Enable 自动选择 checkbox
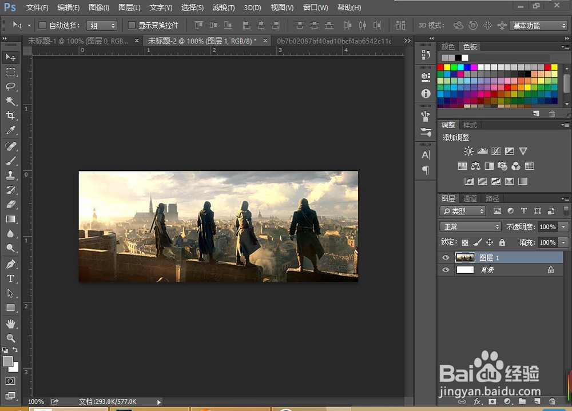572x411 pixels. click(42, 25)
